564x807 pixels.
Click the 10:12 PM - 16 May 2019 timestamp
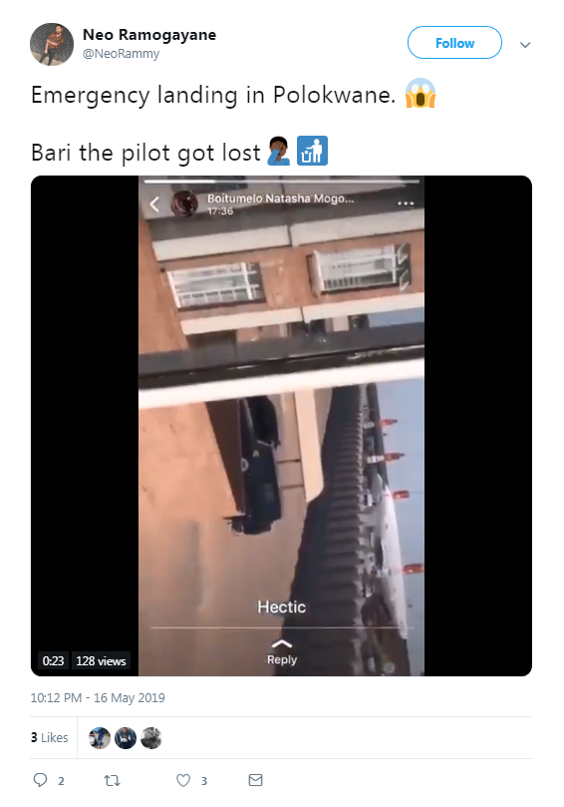[x=98, y=698]
